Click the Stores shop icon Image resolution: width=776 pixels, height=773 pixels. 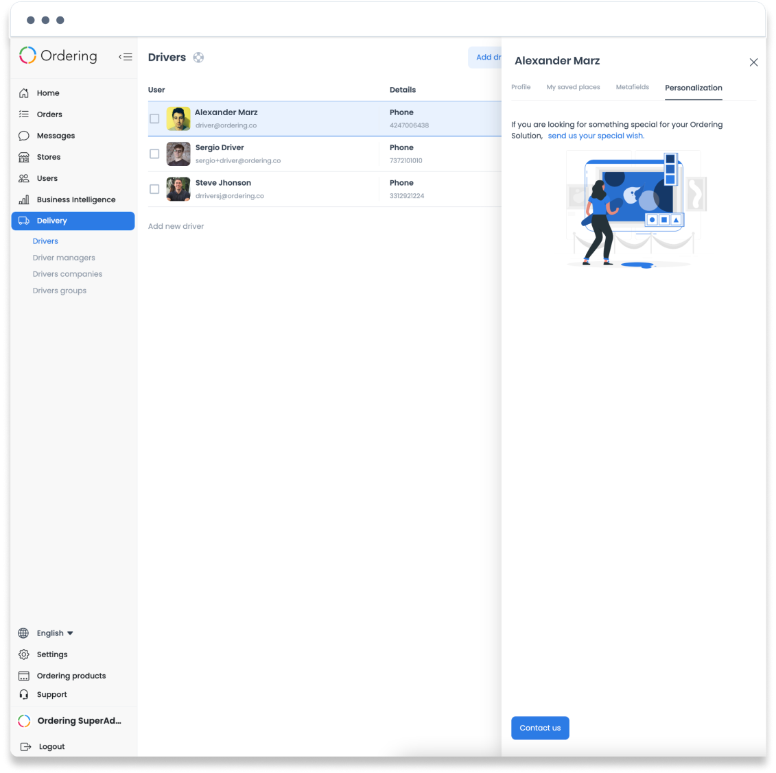(24, 157)
